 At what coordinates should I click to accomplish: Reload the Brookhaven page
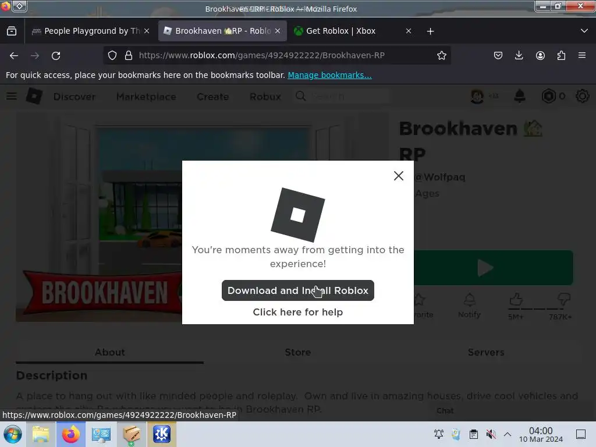point(56,55)
